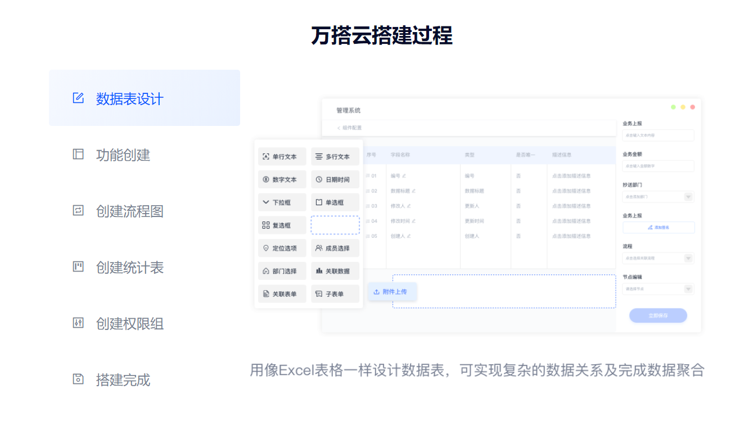
Task: Select the 数据表设计 tab
Action: click(145, 98)
